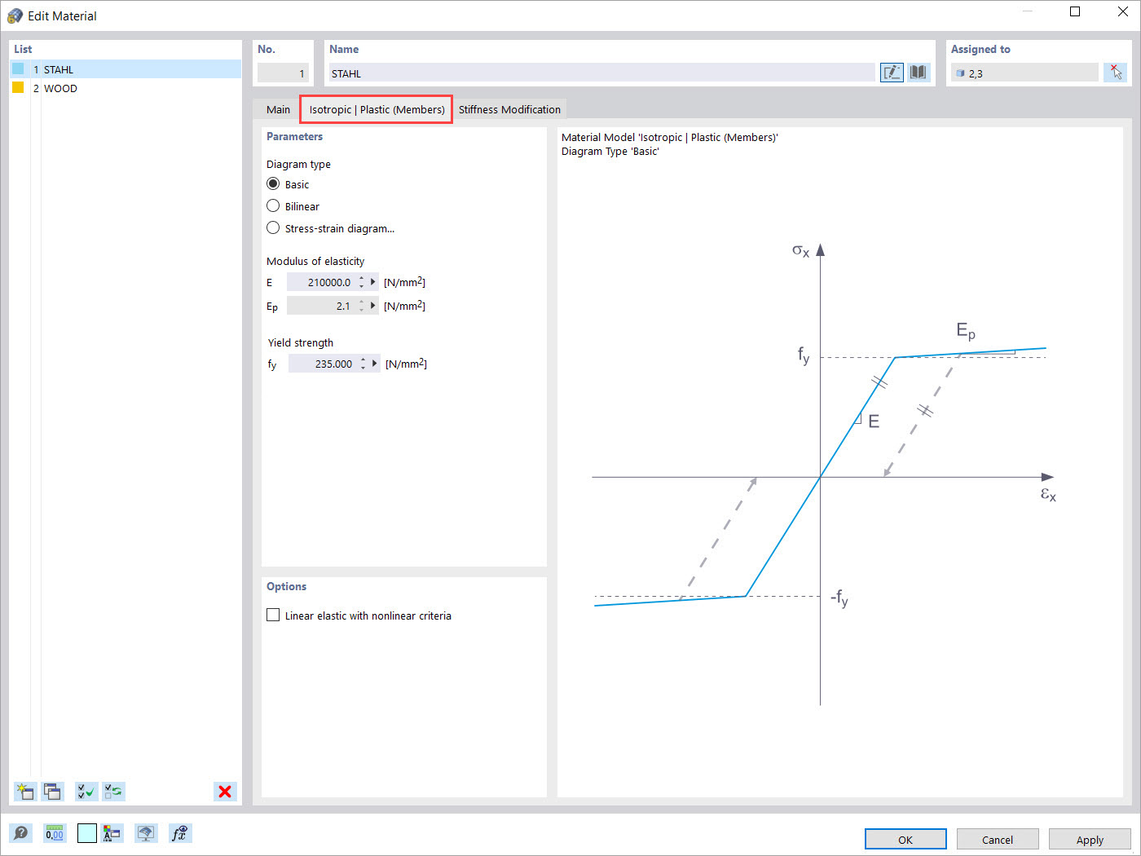Click the yellow color square beside WOOD
The height and width of the screenshot is (856, 1141).
point(18,87)
